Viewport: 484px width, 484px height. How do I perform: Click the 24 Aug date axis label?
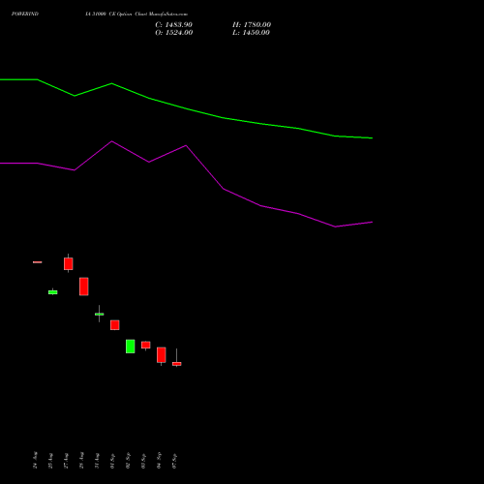[x=35, y=460]
